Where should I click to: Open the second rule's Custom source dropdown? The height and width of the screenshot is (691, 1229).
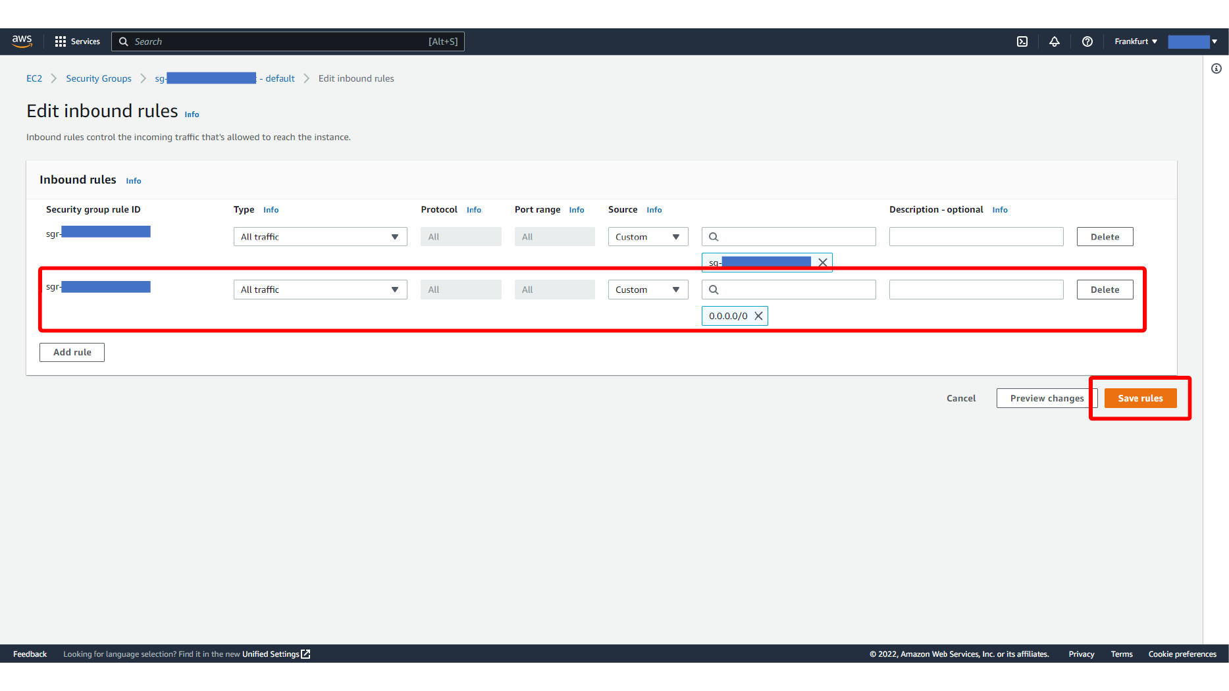click(x=648, y=290)
